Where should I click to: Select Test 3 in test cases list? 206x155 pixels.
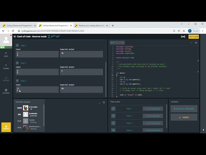coord(129,123)
